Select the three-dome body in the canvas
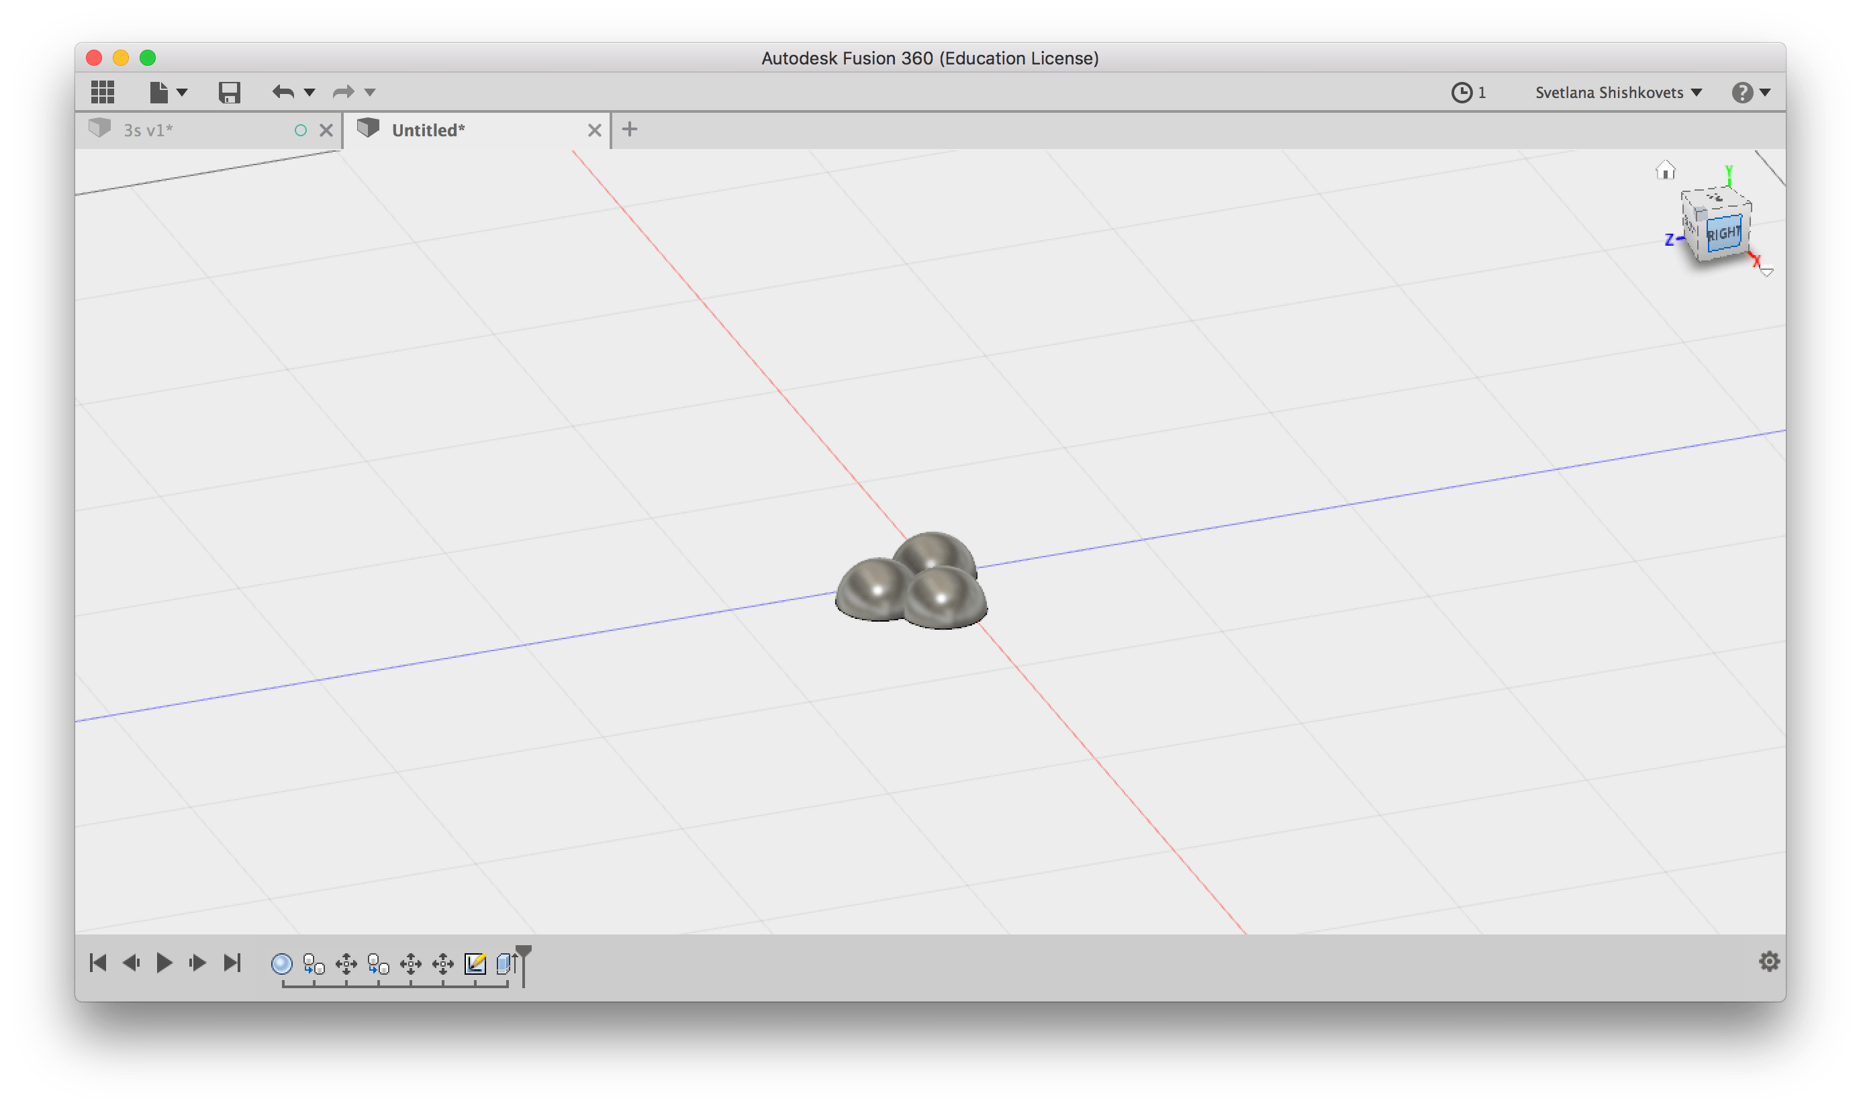This screenshot has width=1861, height=1109. (912, 581)
